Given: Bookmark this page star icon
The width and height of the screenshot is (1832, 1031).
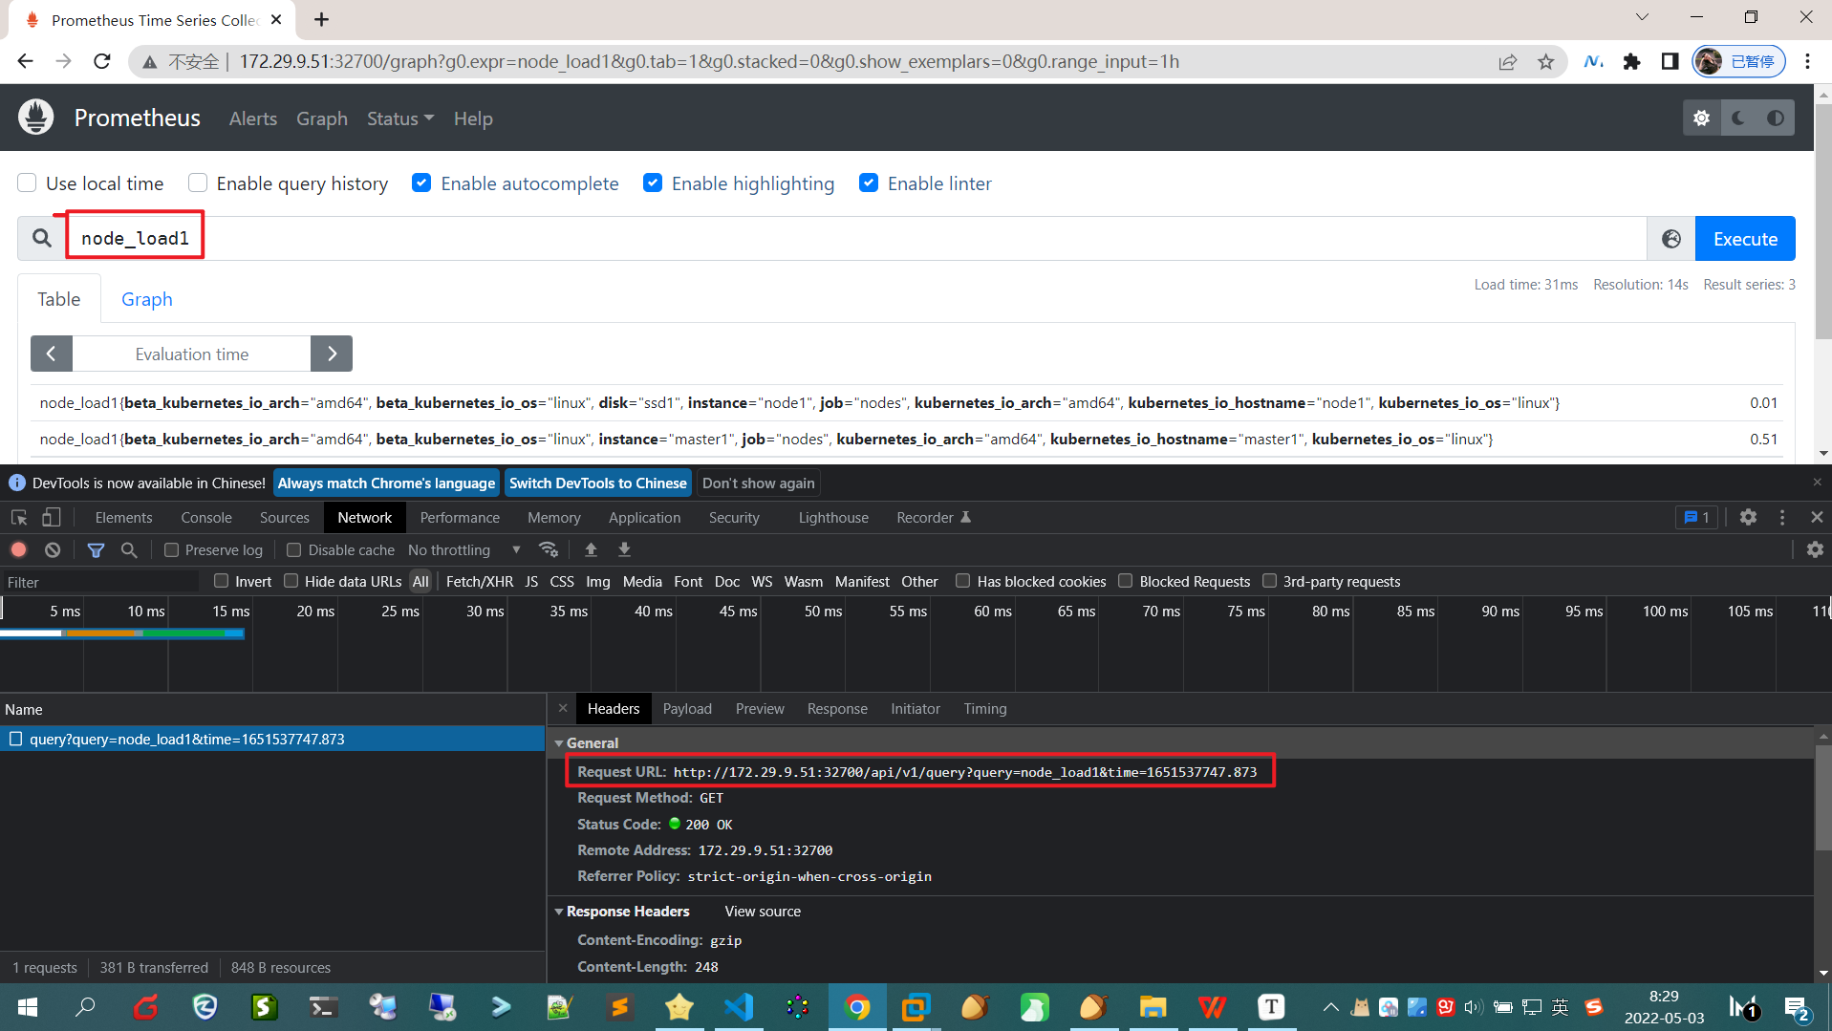Looking at the screenshot, I should click(1546, 62).
